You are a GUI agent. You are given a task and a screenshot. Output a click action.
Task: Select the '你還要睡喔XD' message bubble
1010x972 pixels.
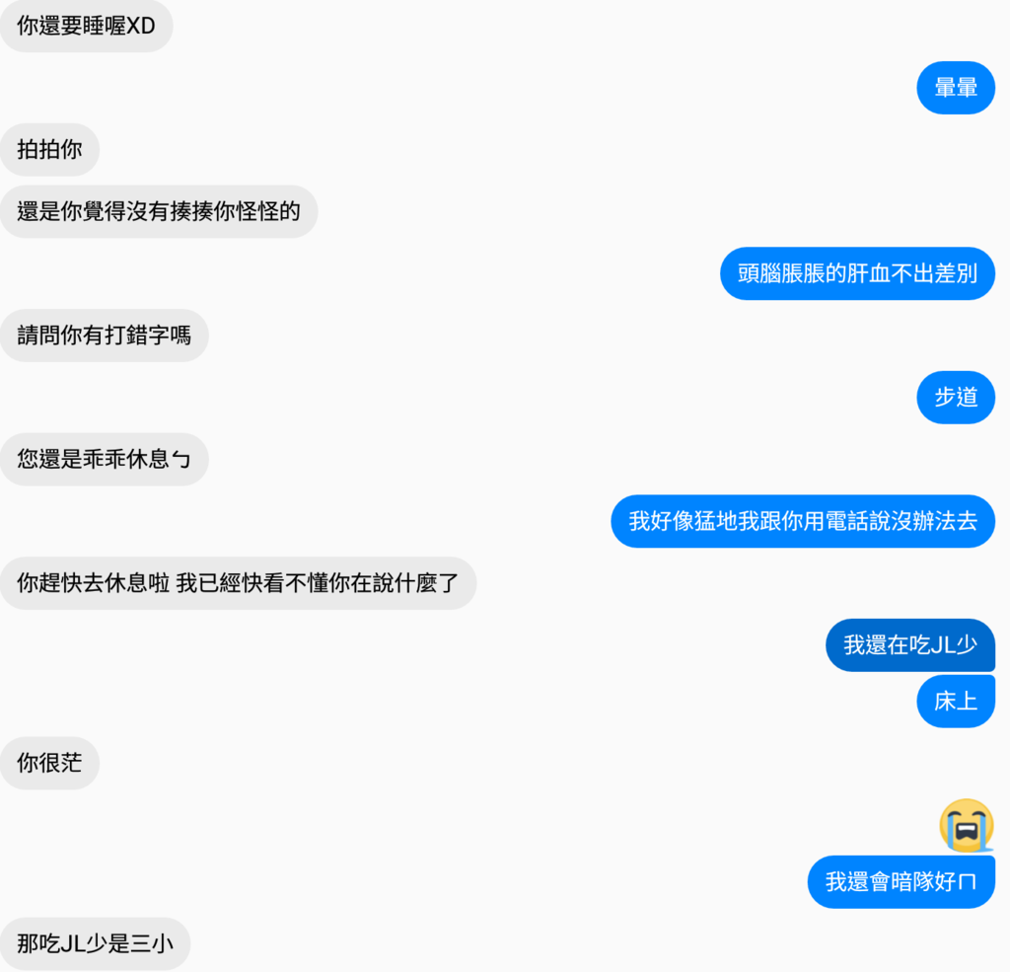tap(87, 26)
